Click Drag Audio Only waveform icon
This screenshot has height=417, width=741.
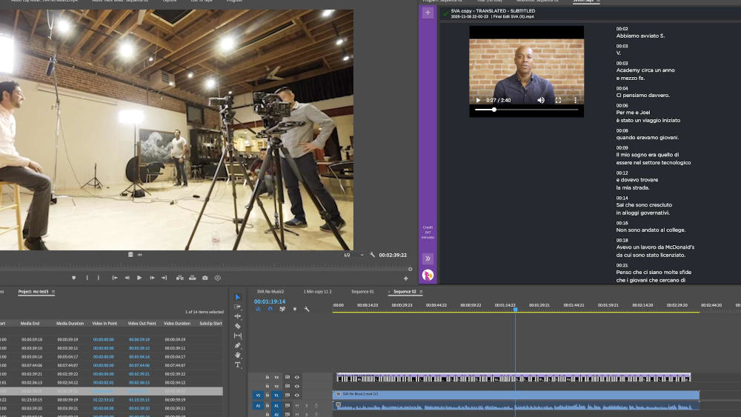(140, 255)
